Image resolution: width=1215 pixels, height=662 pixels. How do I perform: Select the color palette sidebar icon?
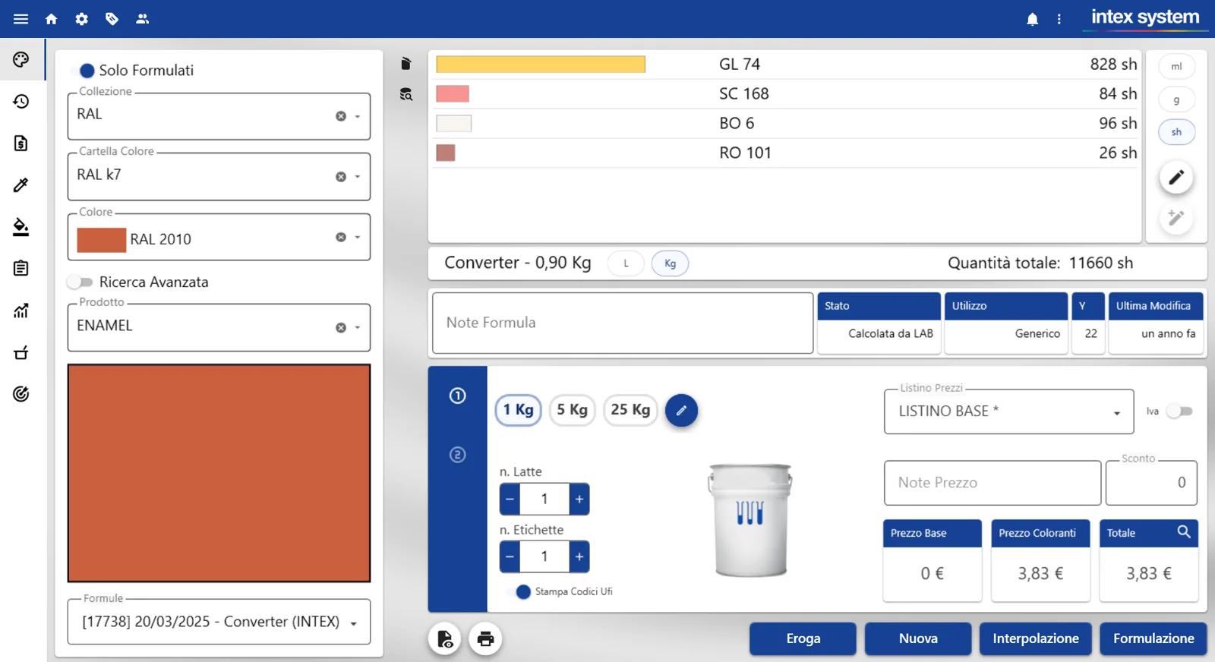pyautogui.click(x=21, y=59)
